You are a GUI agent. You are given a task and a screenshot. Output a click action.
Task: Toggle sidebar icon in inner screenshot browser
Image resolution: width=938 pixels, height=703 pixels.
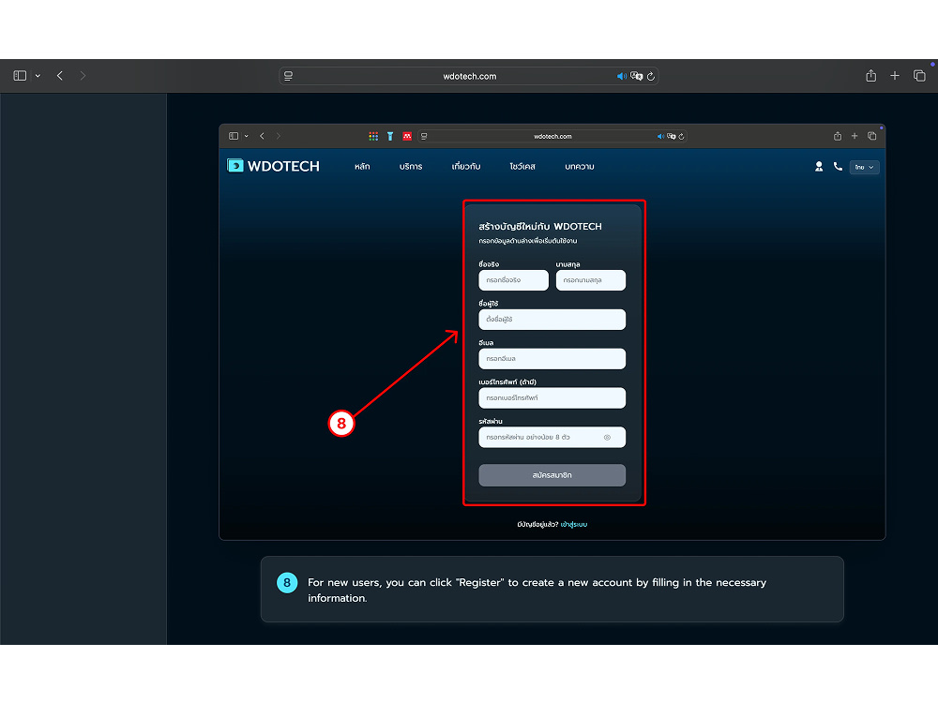pyautogui.click(x=234, y=136)
